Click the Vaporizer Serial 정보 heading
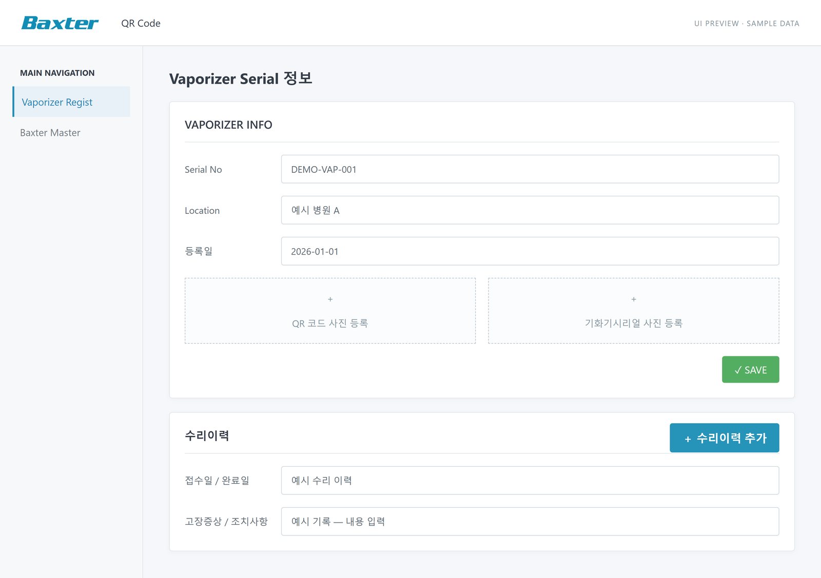 click(x=241, y=78)
